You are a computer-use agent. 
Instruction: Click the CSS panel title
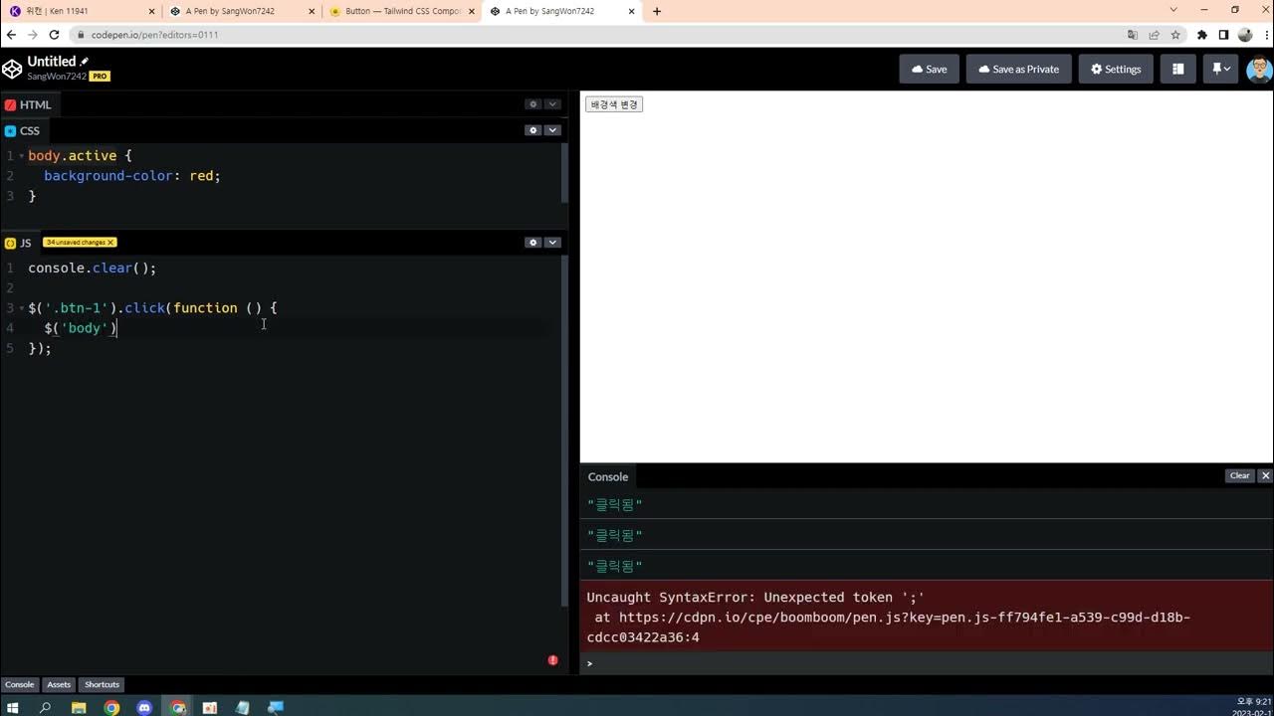click(x=30, y=130)
